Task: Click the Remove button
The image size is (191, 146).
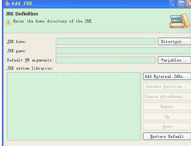Action: [167, 106]
